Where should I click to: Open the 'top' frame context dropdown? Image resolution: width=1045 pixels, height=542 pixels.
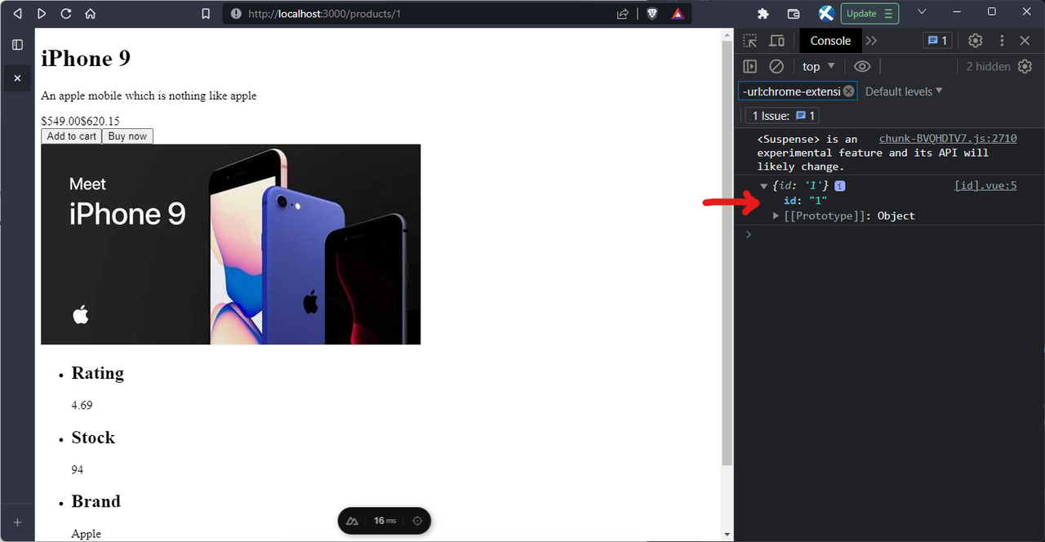coord(816,66)
